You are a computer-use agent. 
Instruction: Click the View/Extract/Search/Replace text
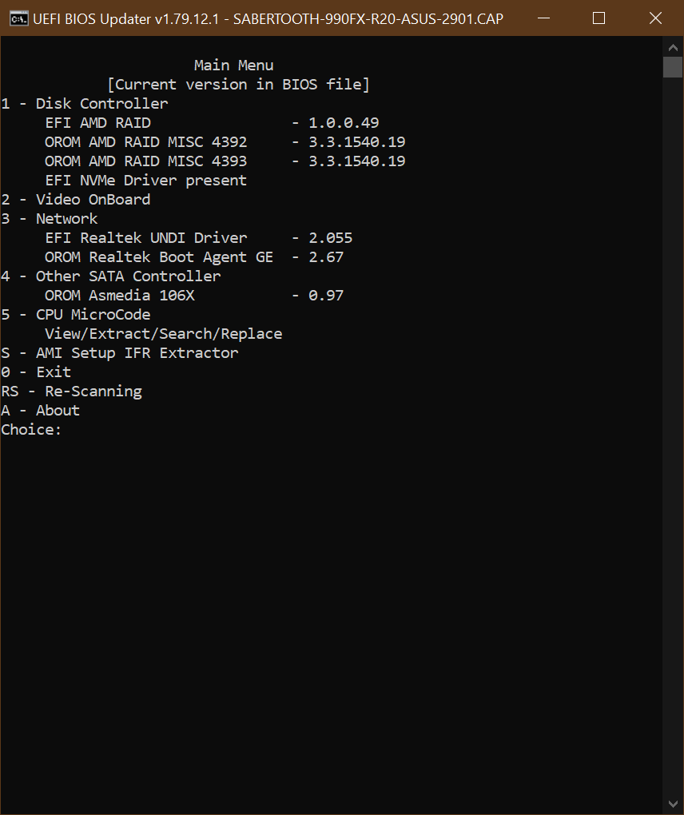coord(163,334)
